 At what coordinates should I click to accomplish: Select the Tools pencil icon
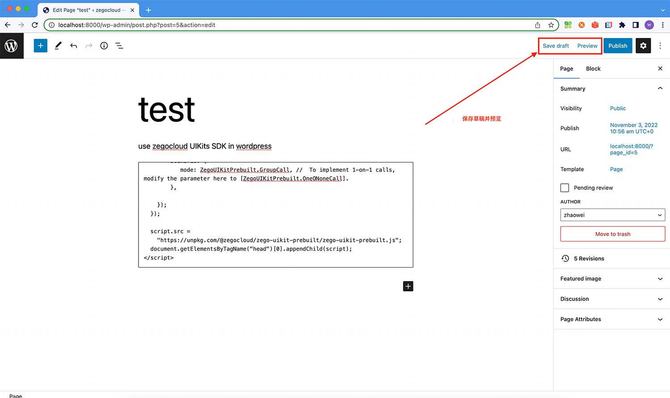click(x=58, y=46)
